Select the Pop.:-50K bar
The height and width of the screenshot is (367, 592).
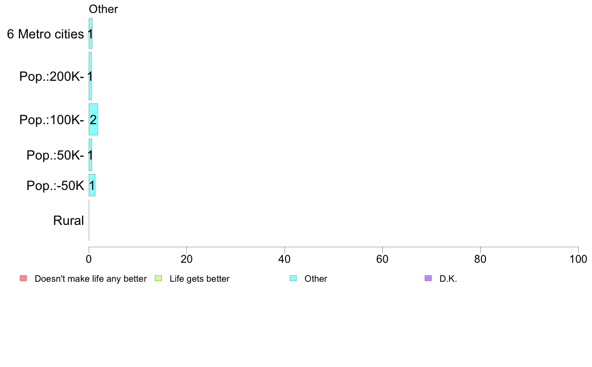click(92, 185)
